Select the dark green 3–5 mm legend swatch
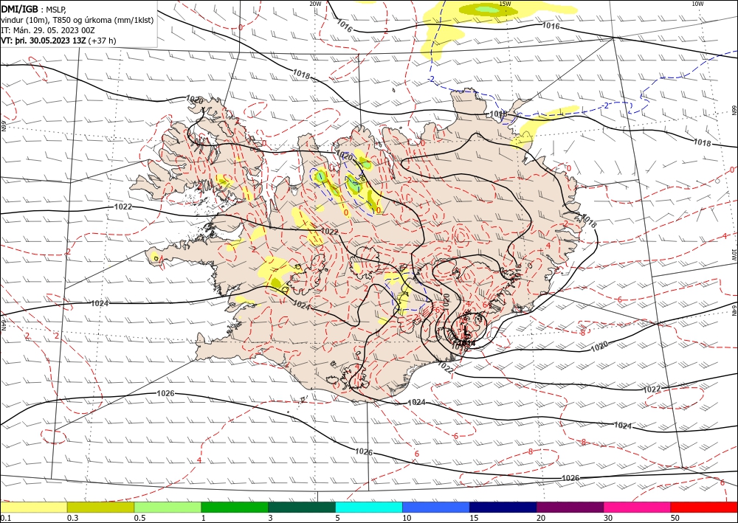This screenshot has width=738, height=523. tap(302, 507)
